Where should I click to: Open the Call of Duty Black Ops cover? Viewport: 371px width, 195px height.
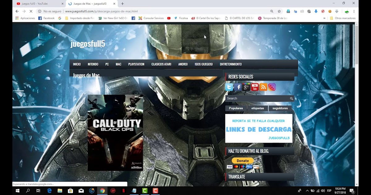tap(115, 133)
